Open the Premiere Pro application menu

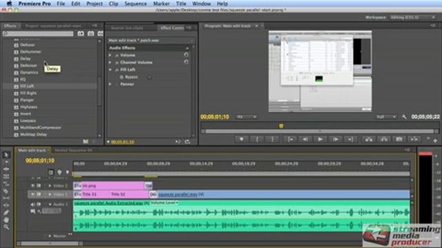point(35,3)
